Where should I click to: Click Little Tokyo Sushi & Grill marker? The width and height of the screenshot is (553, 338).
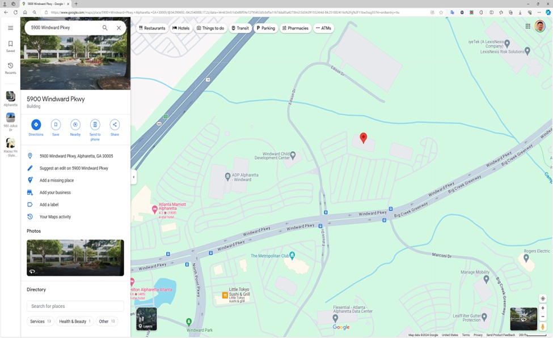tap(225, 295)
